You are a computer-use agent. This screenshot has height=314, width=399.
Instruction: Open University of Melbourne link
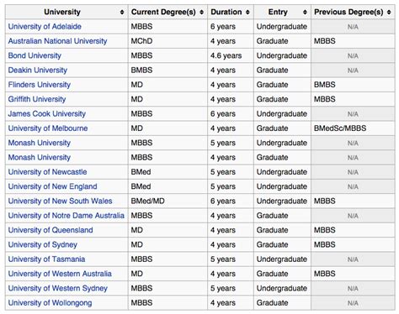point(48,128)
